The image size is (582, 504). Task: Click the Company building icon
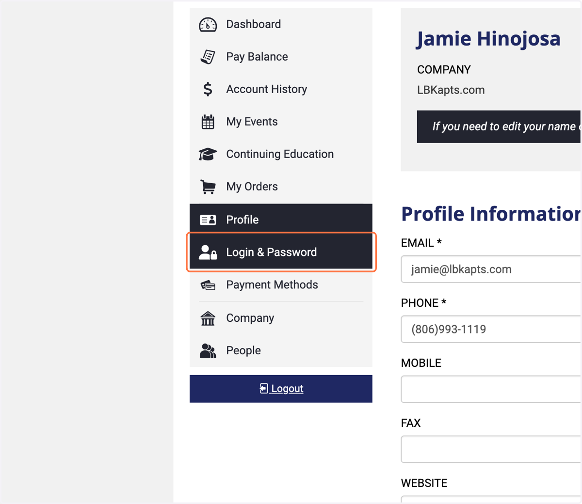tap(208, 318)
